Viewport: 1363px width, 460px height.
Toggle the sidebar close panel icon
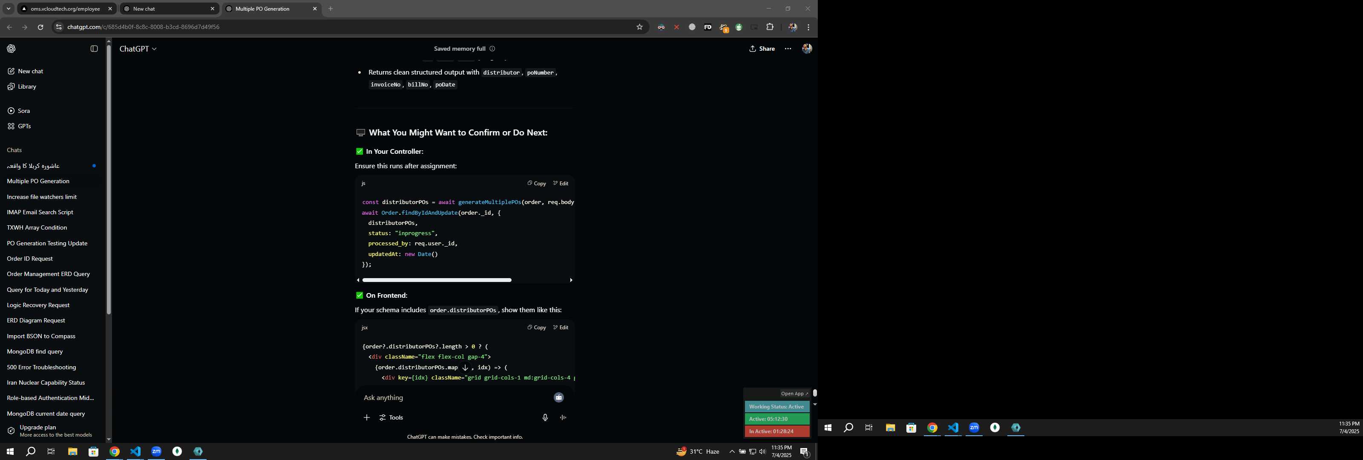pos(94,49)
